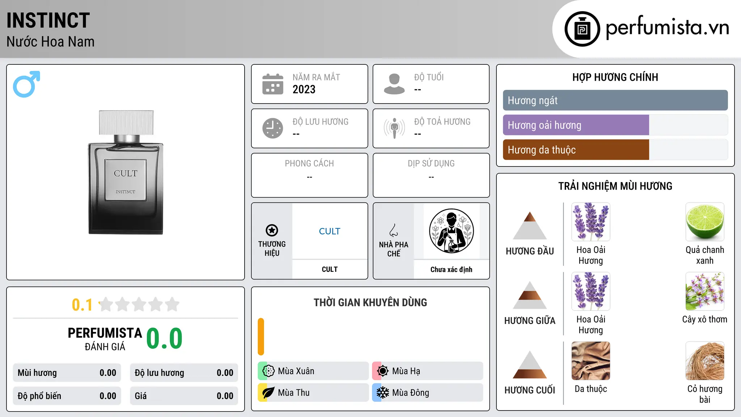Click the Hương cuối pyramid icon
The image size is (741, 417).
(530, 364)
